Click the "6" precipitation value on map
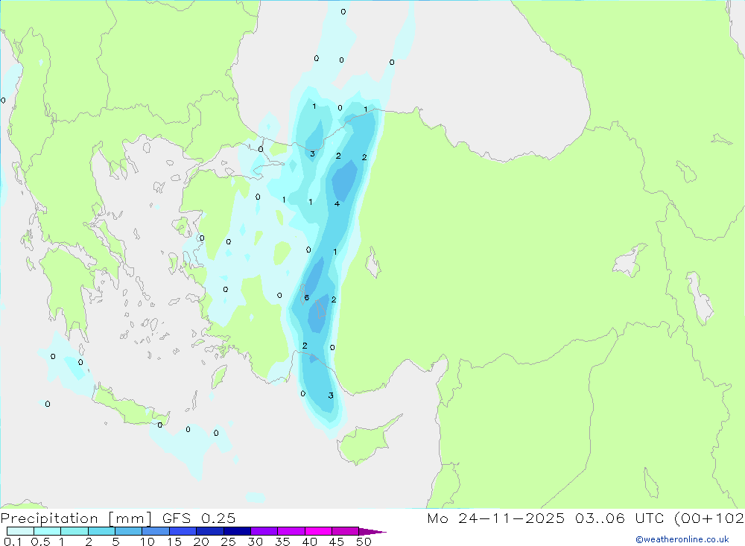 [x=306, y=297]
